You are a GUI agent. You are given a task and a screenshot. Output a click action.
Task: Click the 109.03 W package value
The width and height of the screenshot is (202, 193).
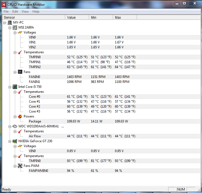click(x=73, y=121)
